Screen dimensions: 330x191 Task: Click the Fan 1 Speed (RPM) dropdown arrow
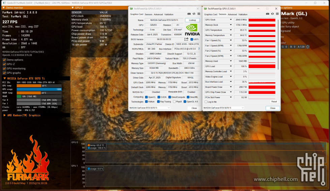tap(231, 45)
